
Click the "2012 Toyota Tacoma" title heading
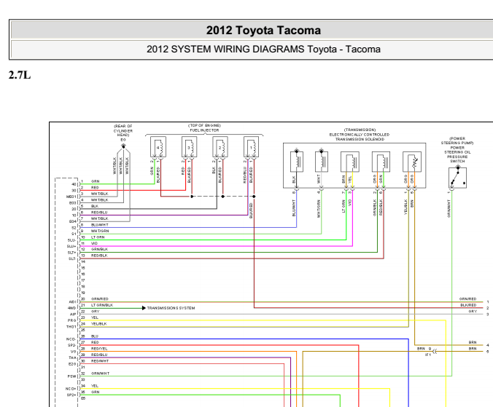(263, 31)
